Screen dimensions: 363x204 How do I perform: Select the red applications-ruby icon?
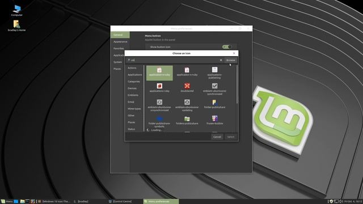click(159, 88)
